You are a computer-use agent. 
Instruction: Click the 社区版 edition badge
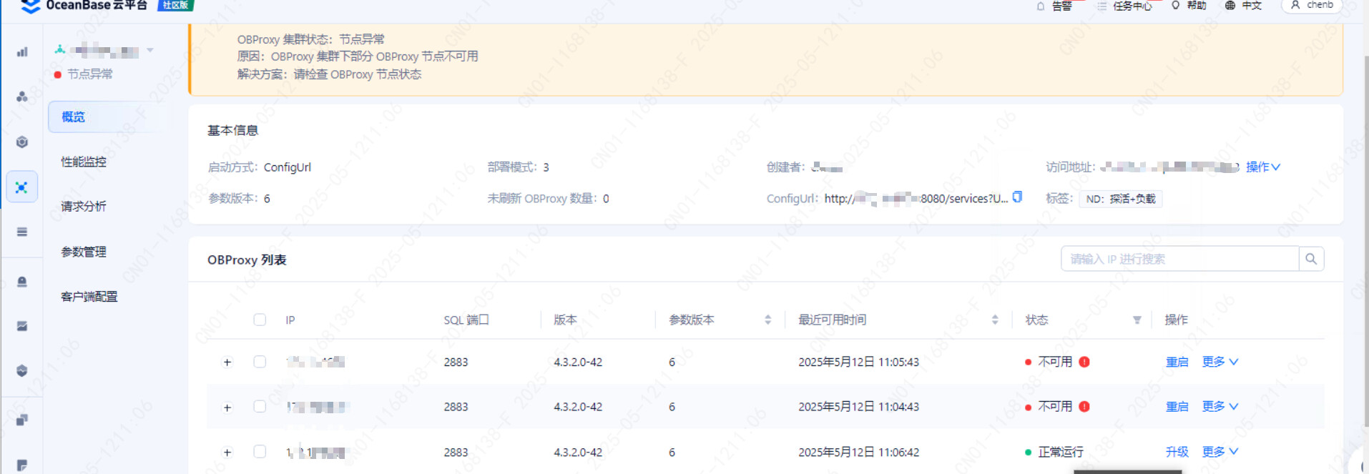tap(175, 5)
